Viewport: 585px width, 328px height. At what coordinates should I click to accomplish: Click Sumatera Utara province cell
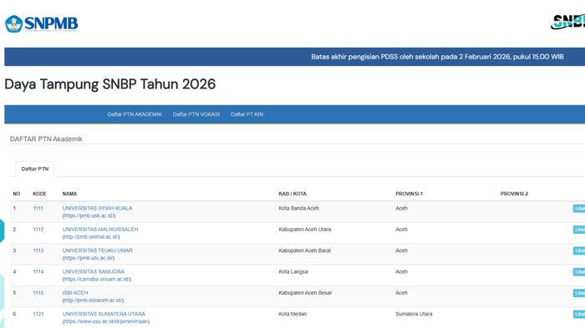pos(414,314)
